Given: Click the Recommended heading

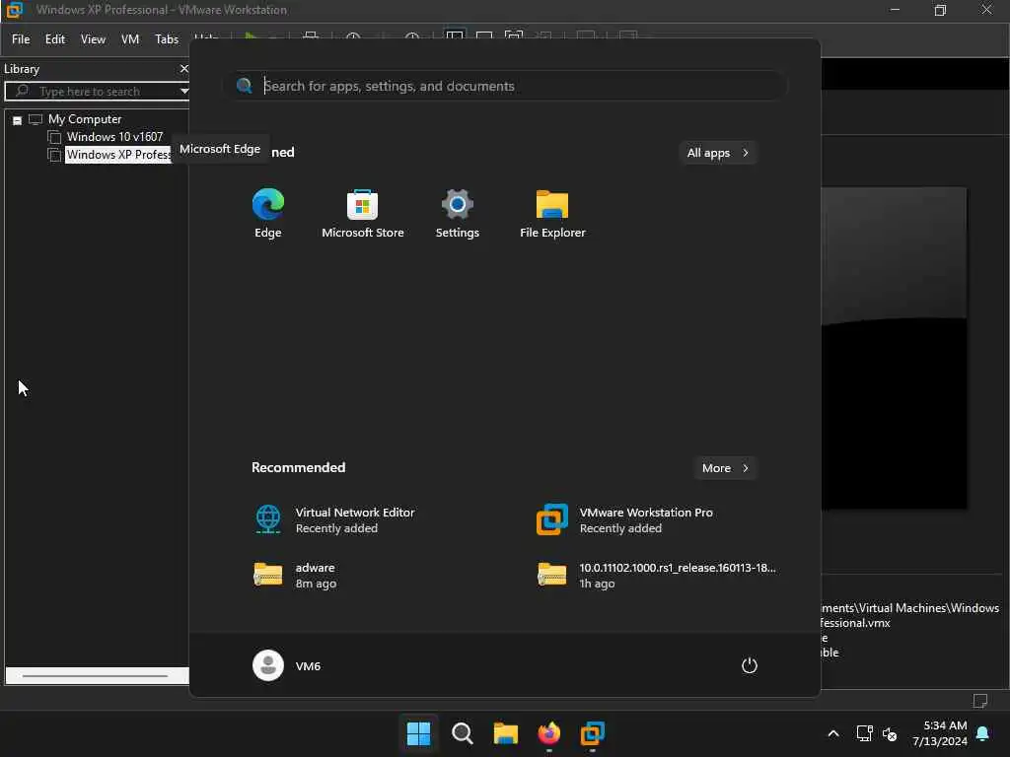Looking at the screenshot, I should click(x=298, y=468).
